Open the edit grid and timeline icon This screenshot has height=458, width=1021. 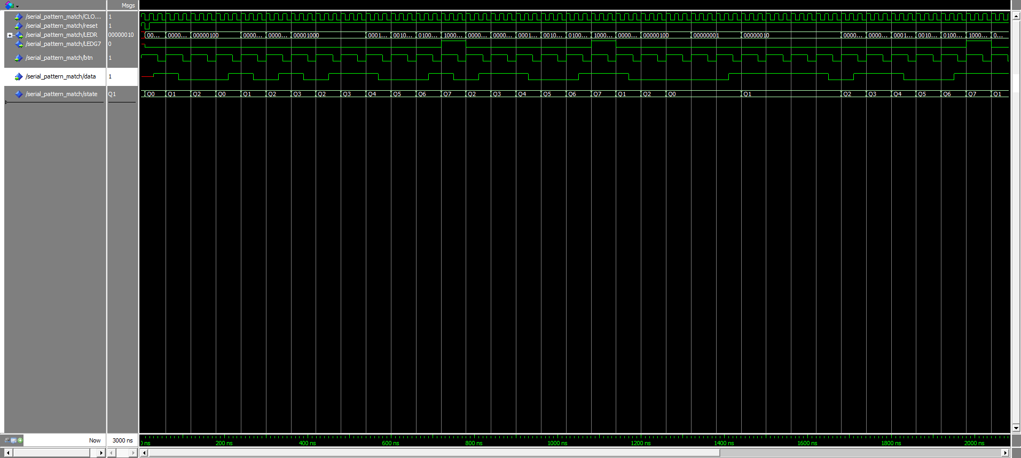pos(13,440)
